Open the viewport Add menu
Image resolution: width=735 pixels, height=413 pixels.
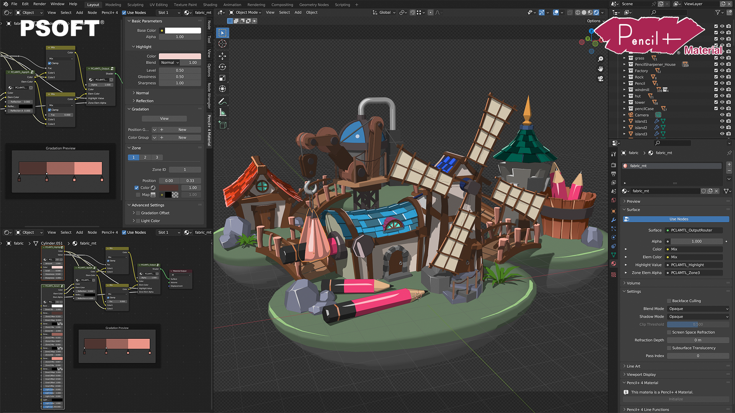tap(298, 13)
